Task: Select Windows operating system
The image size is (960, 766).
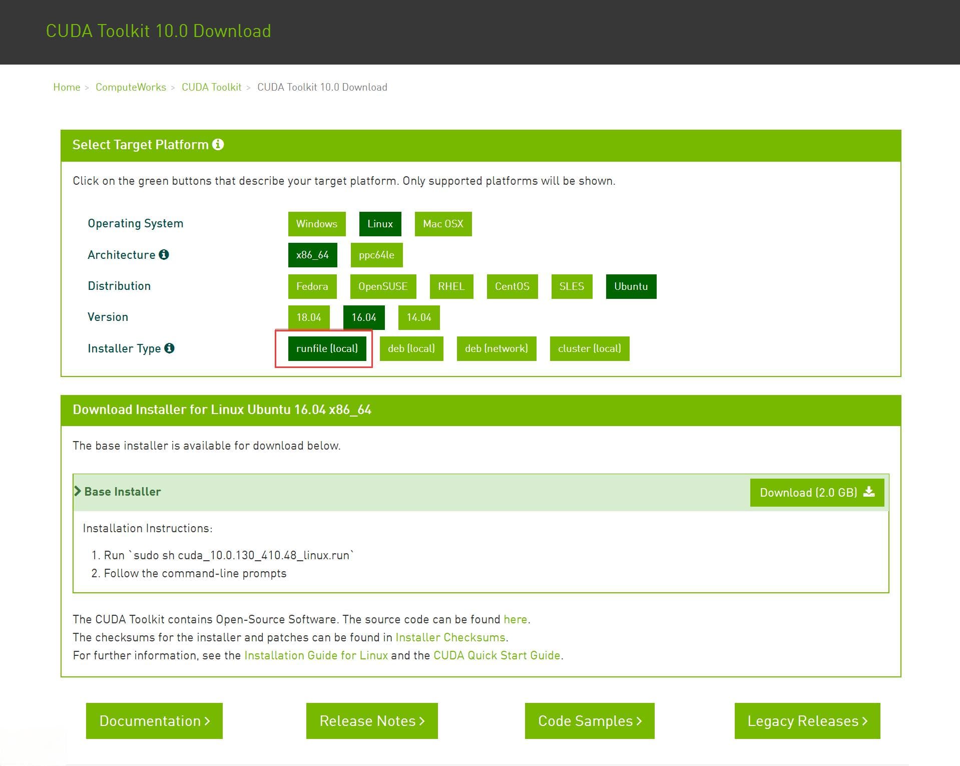Action: 317,224
